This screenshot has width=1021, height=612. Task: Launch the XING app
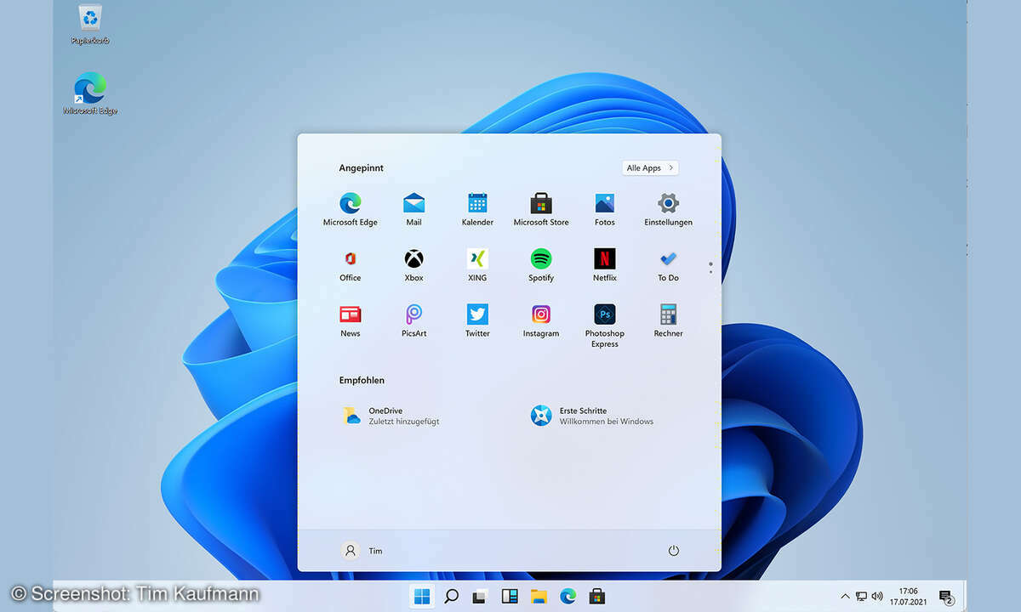coord(477,265)
